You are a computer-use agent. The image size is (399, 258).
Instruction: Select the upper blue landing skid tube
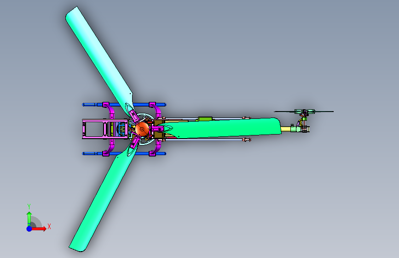tap(124, 105)
